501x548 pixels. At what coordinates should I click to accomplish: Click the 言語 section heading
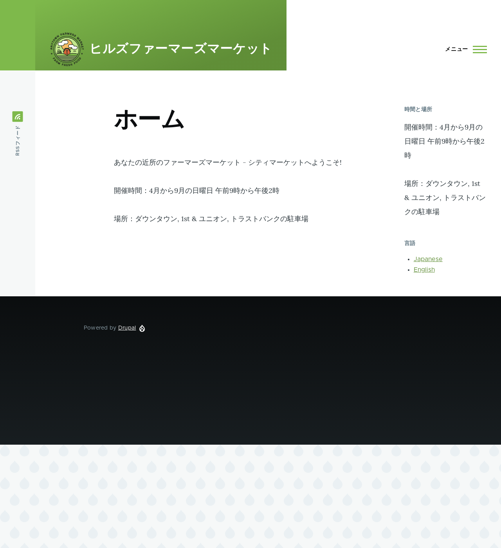pos(409,243)
